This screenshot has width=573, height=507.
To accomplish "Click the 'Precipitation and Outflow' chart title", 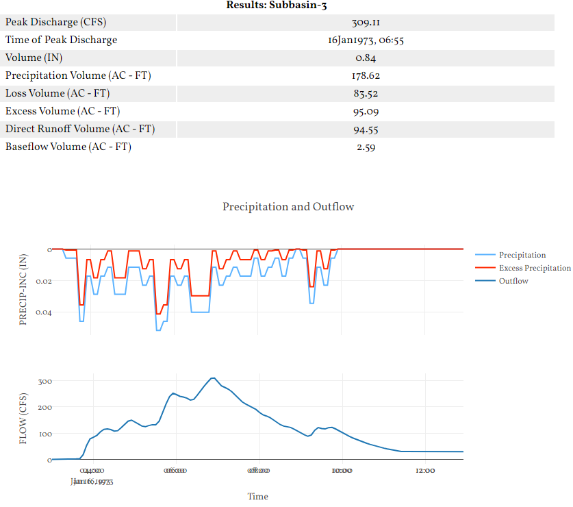I will coord(288,207).
